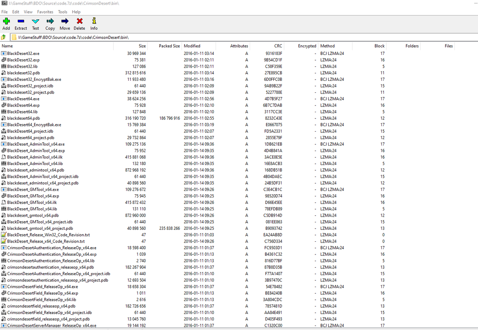Image resolution: width=478 pixels, height=330 pixels.
Task: Click the BlackDesert32.exe file icon
Action: (4, 53)
